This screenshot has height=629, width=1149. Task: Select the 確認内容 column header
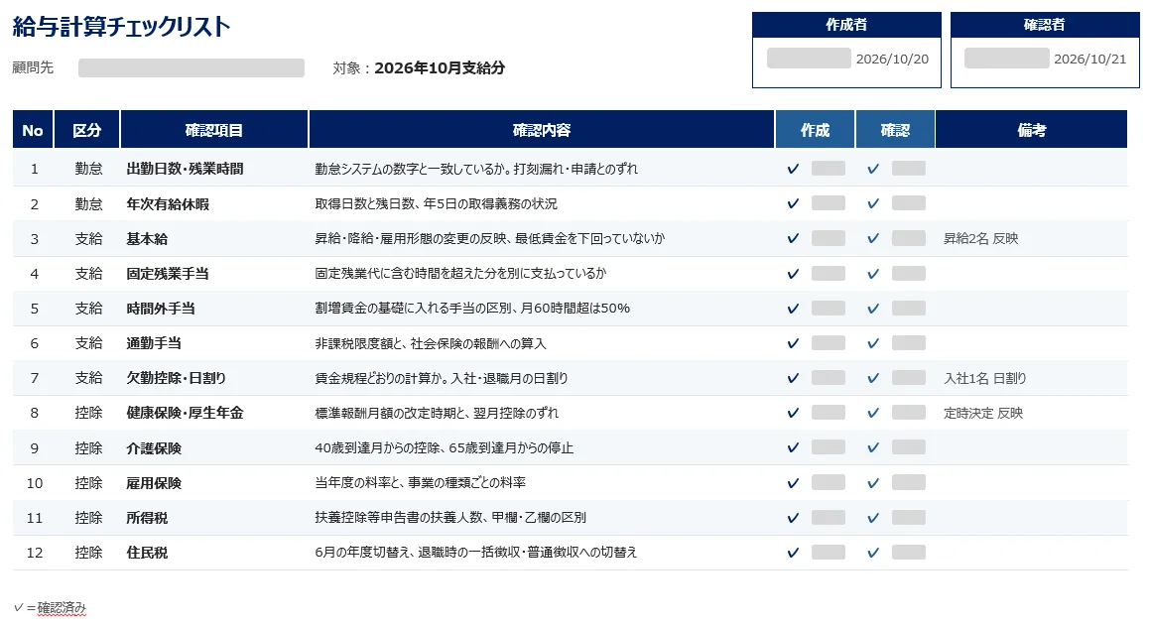[542, 130]
